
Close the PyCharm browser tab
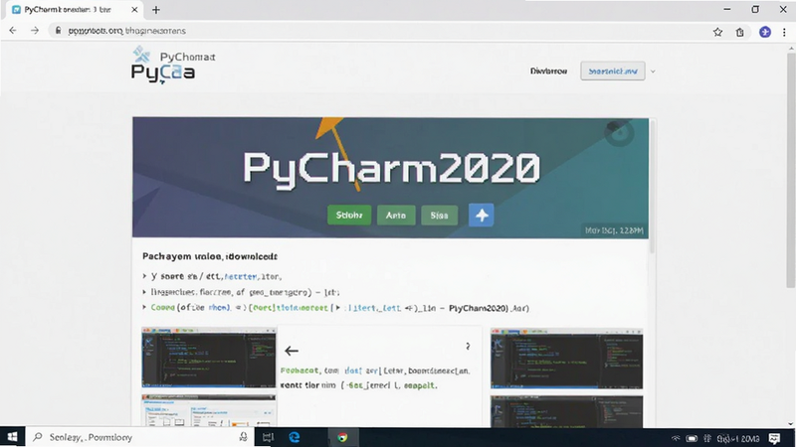point(134,10)
